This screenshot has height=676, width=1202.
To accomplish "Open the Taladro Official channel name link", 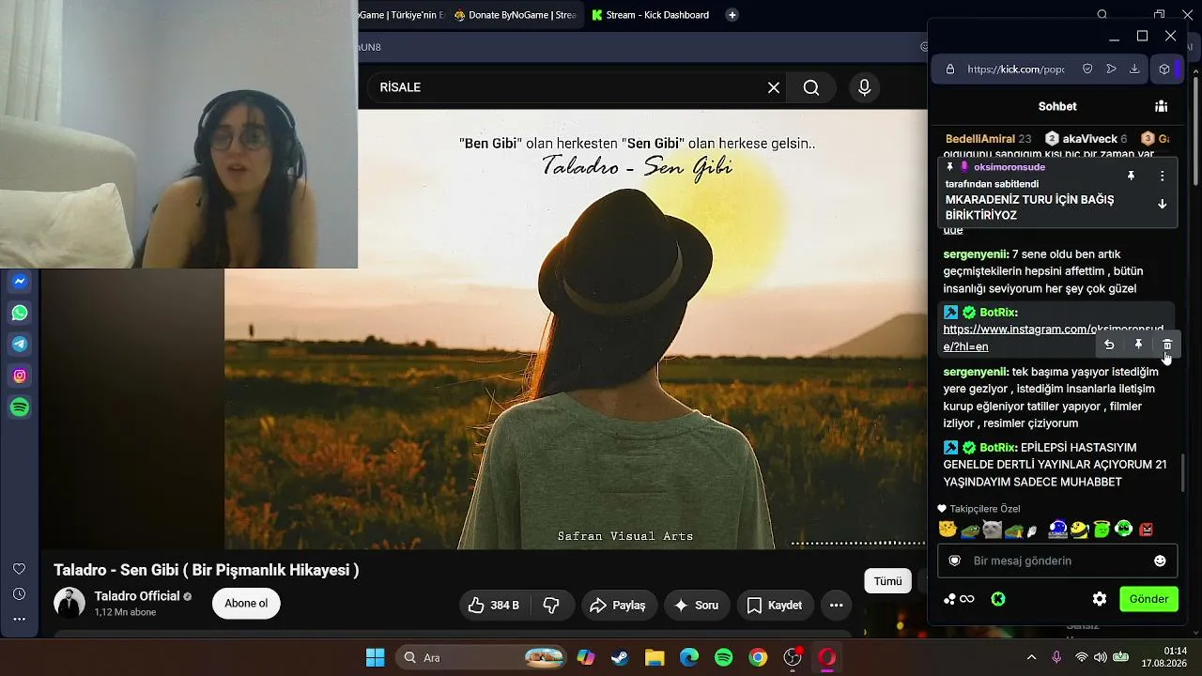I will (x=137, y=596).
